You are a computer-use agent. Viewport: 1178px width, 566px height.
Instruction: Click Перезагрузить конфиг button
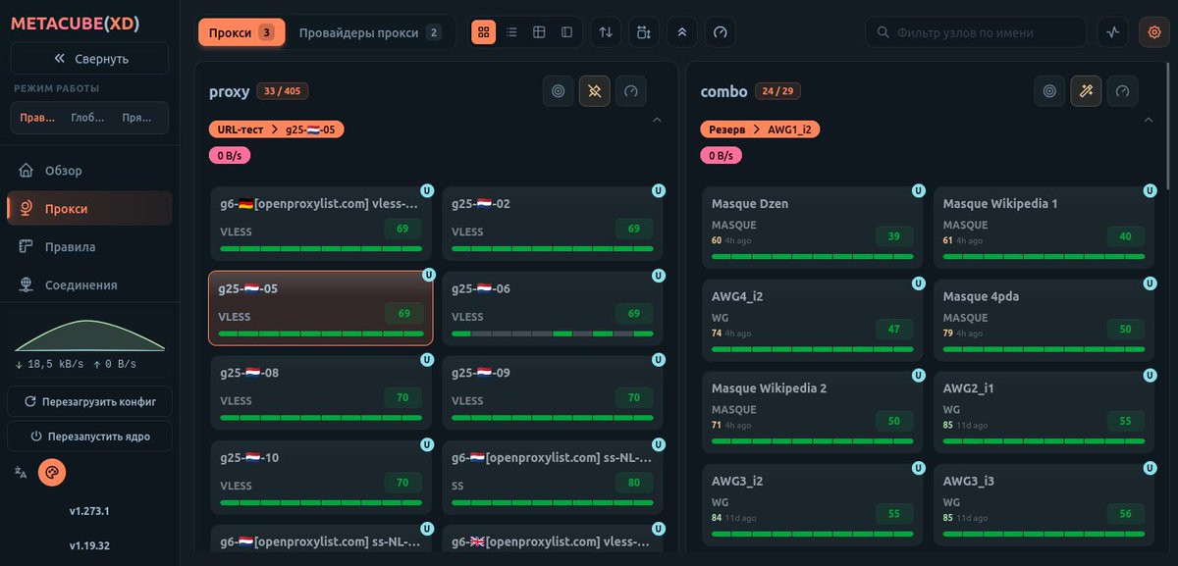(x=89, y=401)
